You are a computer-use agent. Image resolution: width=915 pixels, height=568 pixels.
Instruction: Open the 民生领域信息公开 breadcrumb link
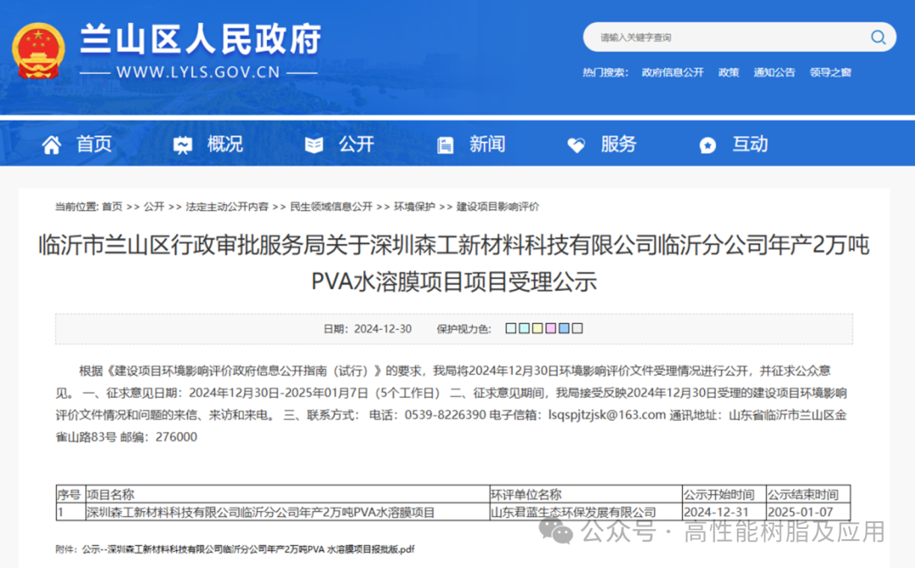point(331,207)
